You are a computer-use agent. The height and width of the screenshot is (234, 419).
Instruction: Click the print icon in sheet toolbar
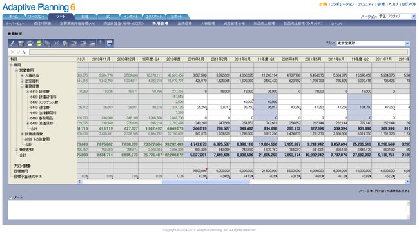pos(30,43)
